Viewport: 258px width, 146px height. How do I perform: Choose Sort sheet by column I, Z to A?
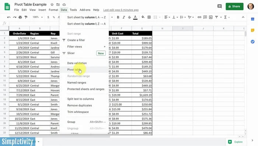point(84,24)
